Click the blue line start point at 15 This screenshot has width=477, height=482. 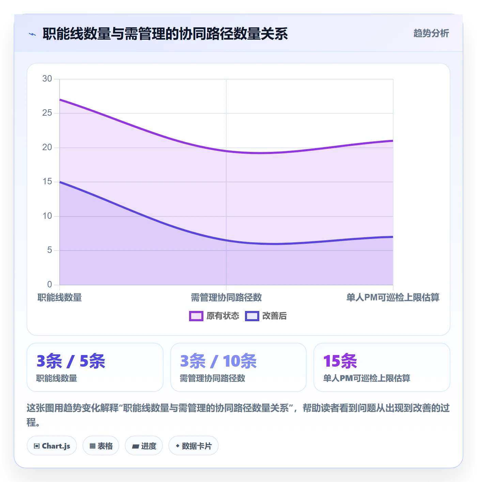[x=60, y=182]
